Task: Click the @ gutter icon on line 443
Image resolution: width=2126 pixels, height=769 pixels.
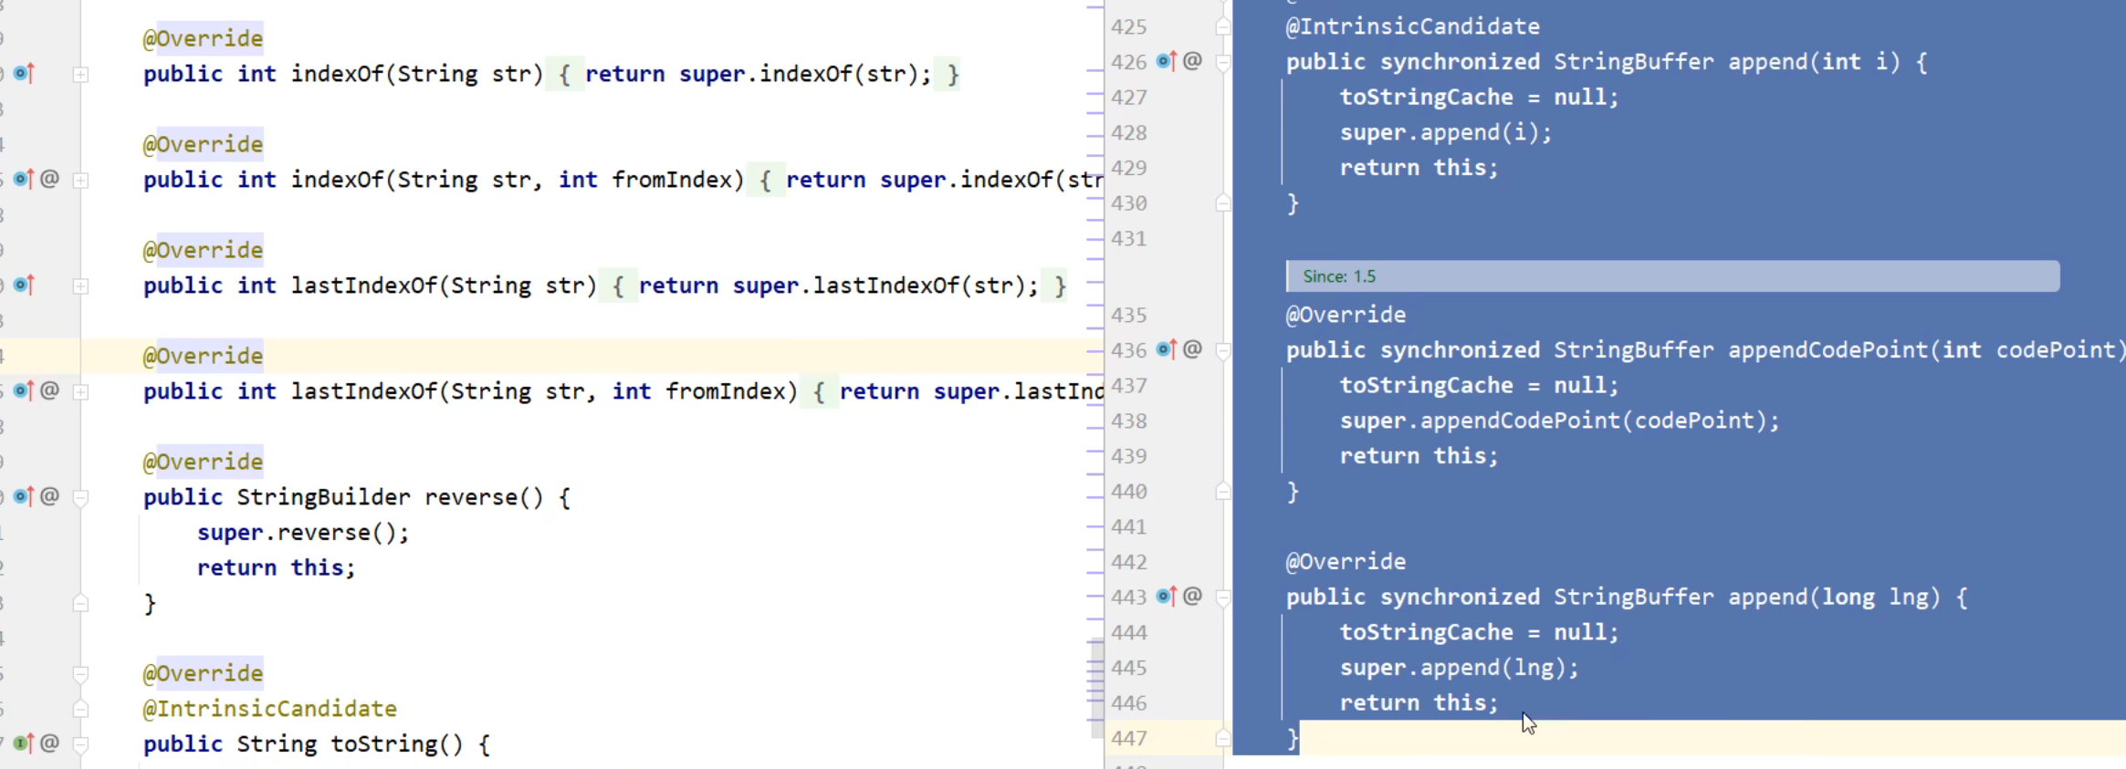Action: click(1192, 597)
